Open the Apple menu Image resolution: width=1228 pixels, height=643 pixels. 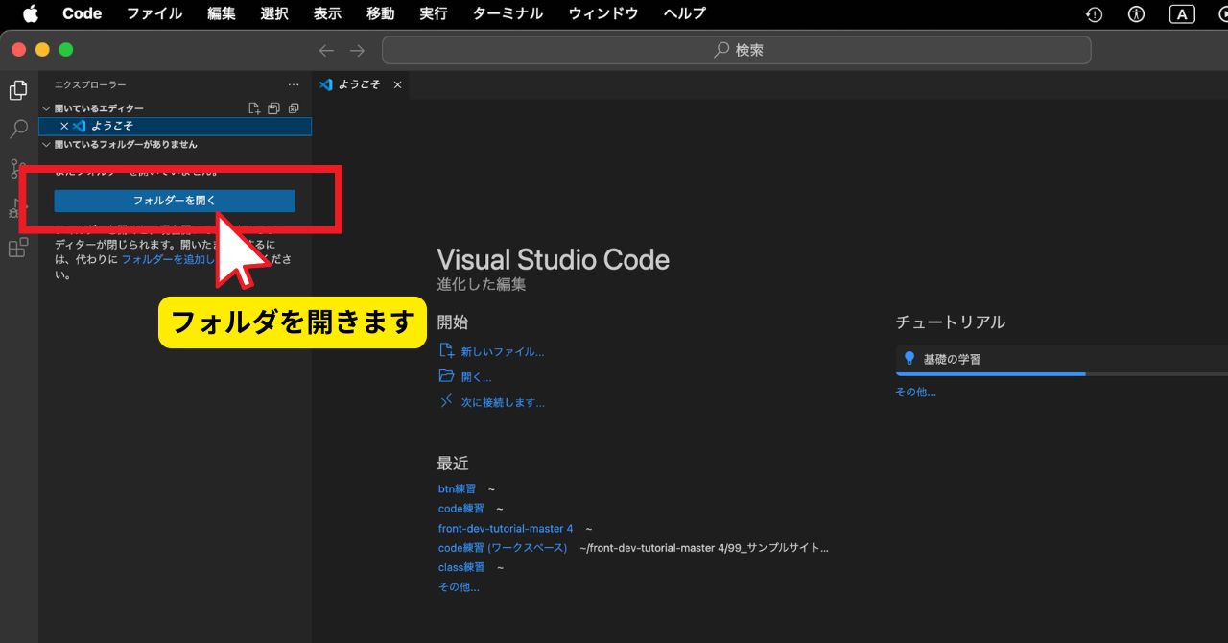click(x=30, y=13)
